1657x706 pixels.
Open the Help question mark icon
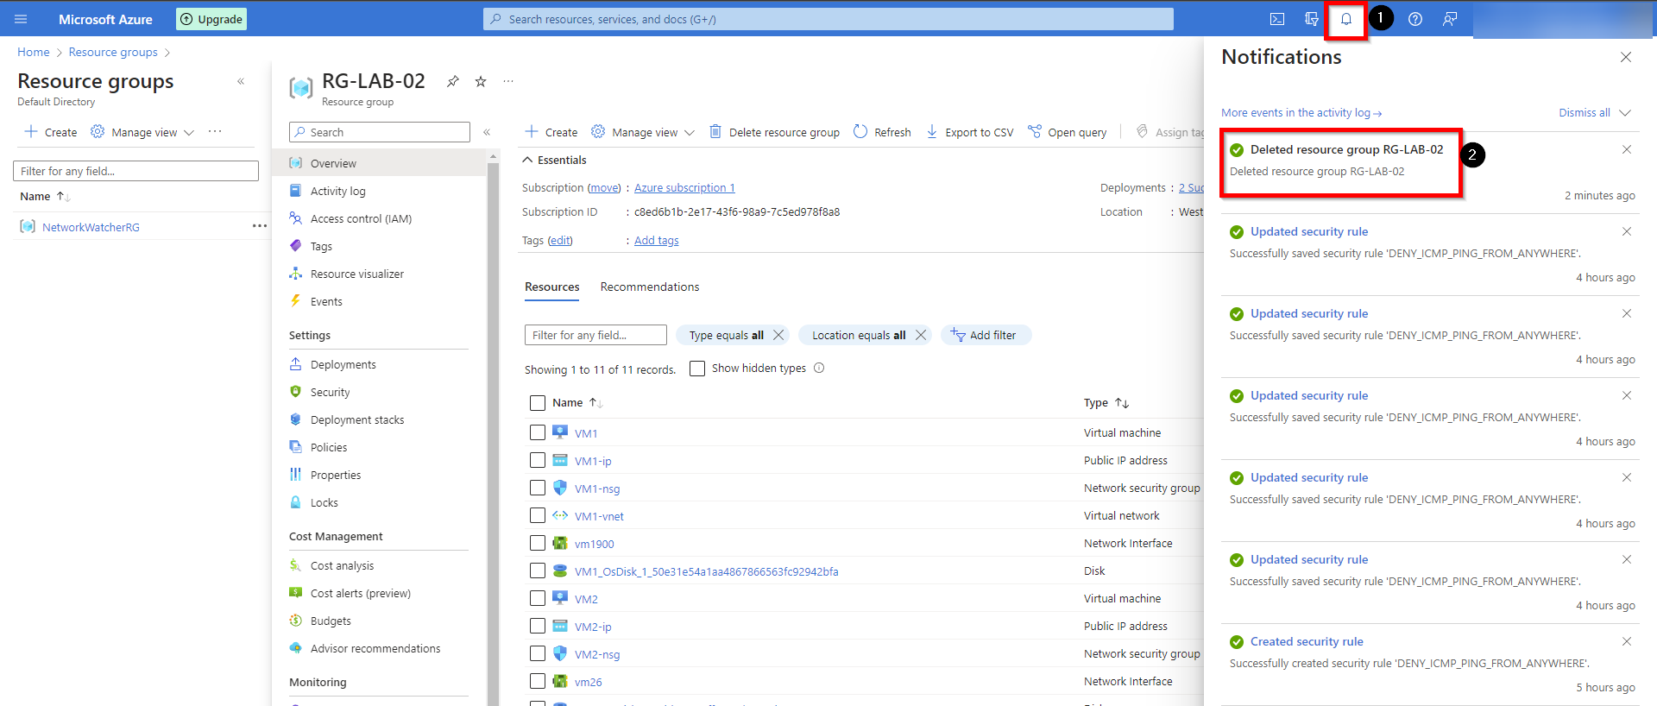pyautogui.click(x=1415, y=19)
